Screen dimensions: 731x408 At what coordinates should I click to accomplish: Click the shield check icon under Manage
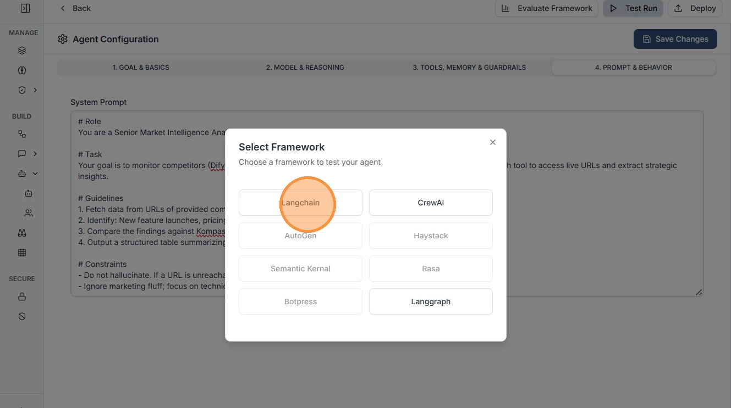point(22,90)
